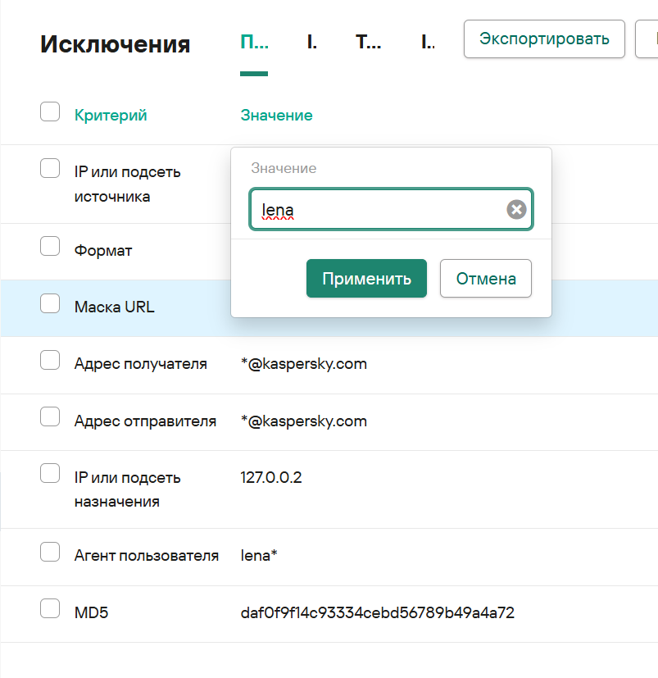The image size is (658, 678).
Task: Open the Значение column header filter
Action: (x=276, y=116)
